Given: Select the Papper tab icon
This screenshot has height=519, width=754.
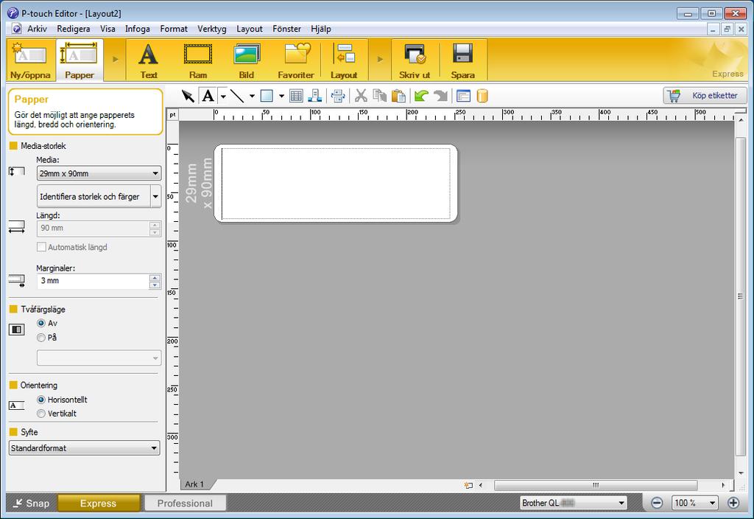Looking at the screenshot, I should click(x=80, y=60).
